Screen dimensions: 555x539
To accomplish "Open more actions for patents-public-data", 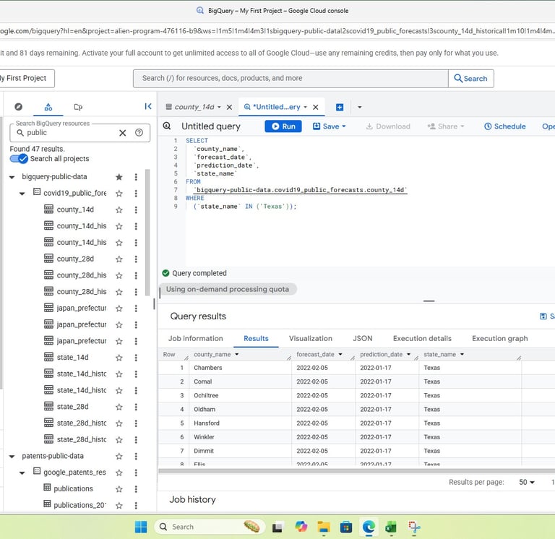I will (136, 456).
